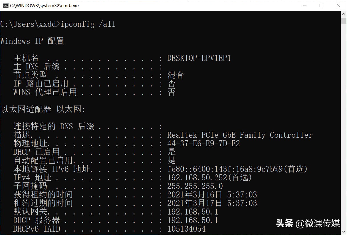Minimize the Command Prompt window
The height and width of the screenshot is (235, 347).
[x=304, y=5]
